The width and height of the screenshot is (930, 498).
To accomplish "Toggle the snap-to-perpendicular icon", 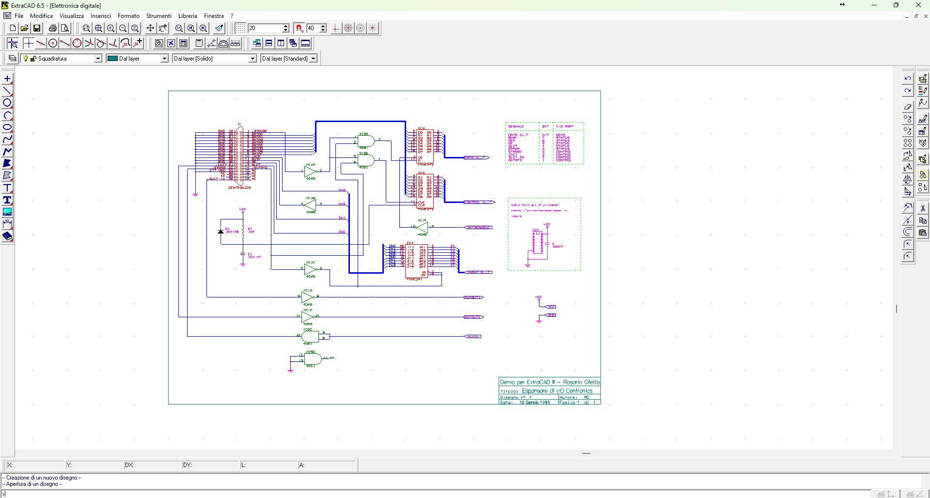I will [113, 43].
